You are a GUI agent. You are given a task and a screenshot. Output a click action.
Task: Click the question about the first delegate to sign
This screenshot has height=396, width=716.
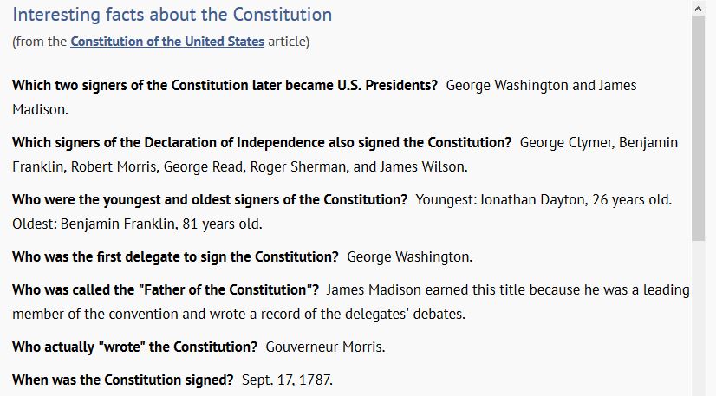point(175,256)
